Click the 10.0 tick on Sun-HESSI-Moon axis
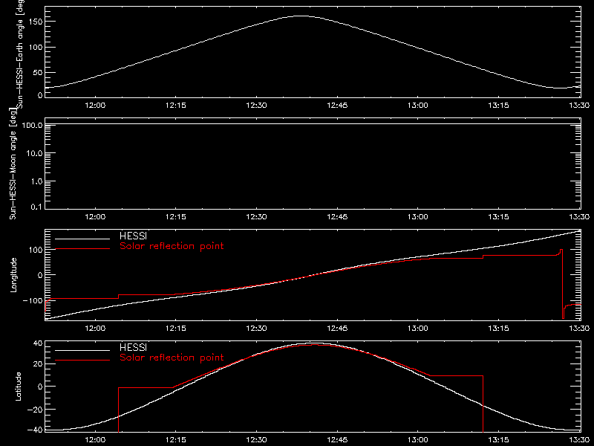Image resolution: width=594 pixels, height=446 pixels. [x=34, y=154]
